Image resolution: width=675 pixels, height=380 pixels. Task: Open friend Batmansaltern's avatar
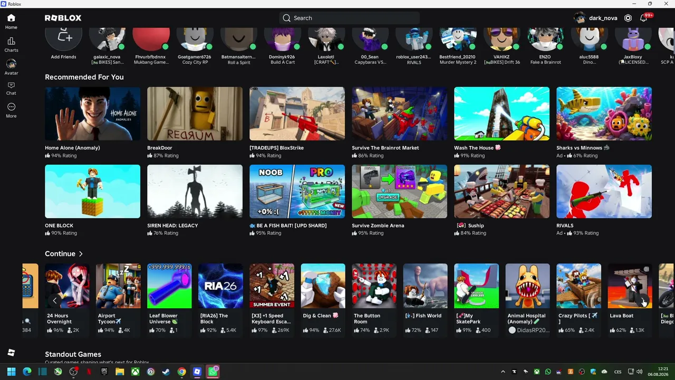coord(238,40)
